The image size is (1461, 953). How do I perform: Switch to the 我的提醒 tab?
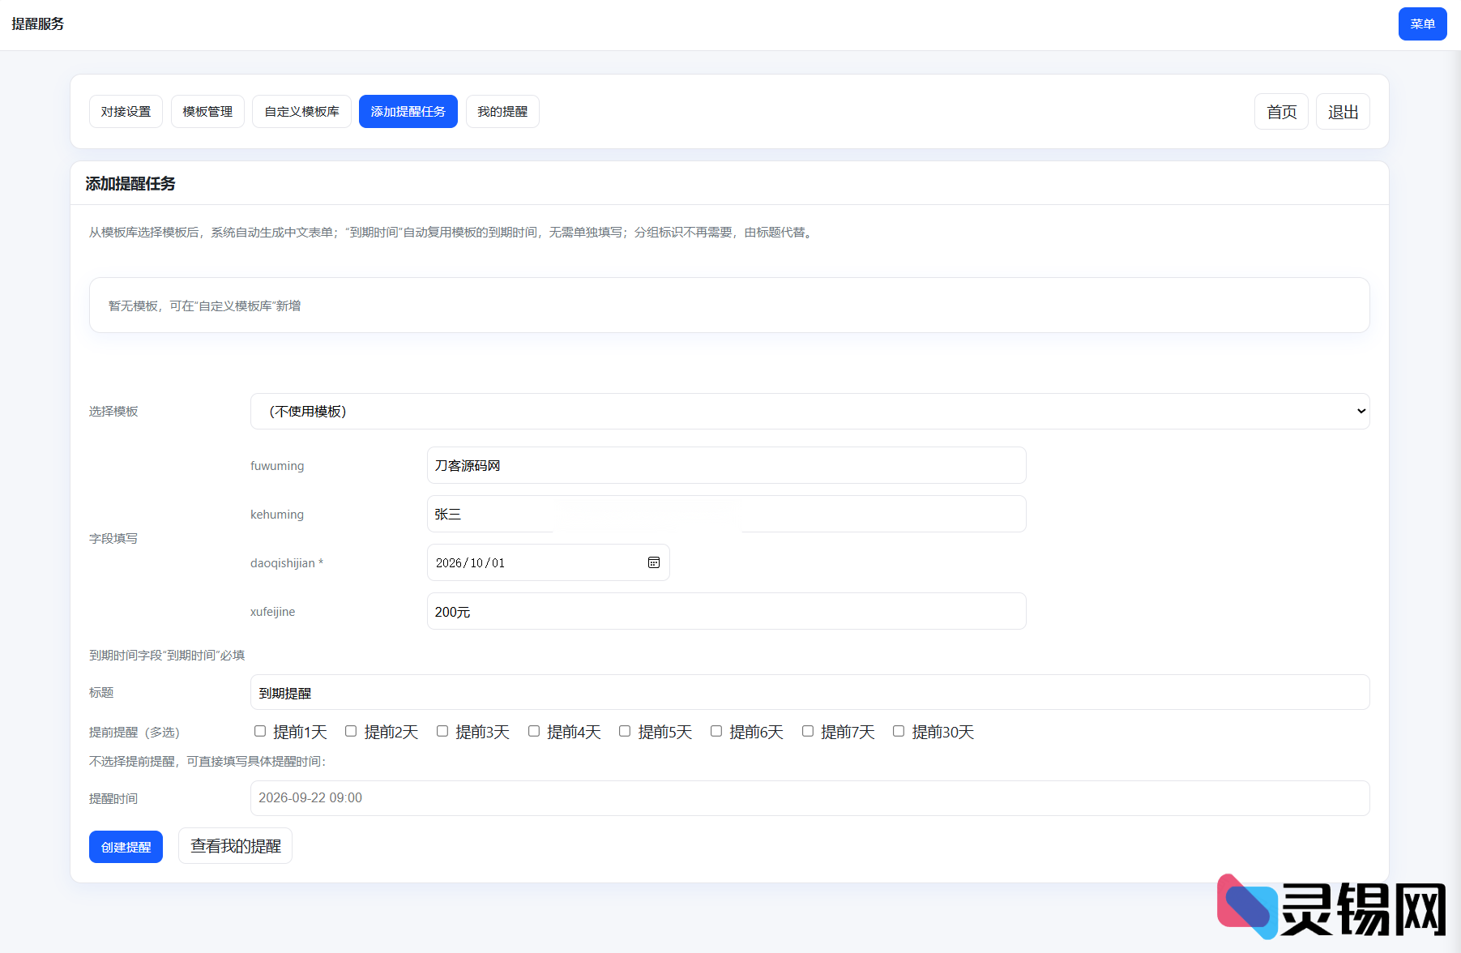pyautogui.click(x=502, y=111)
